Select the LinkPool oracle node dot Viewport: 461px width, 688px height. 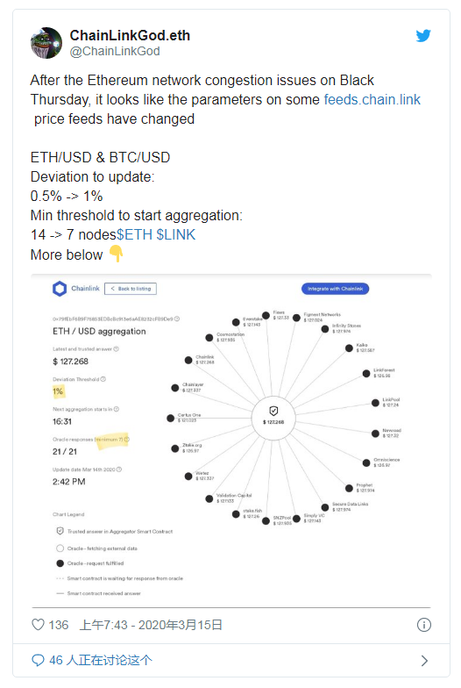pos(375,403)
